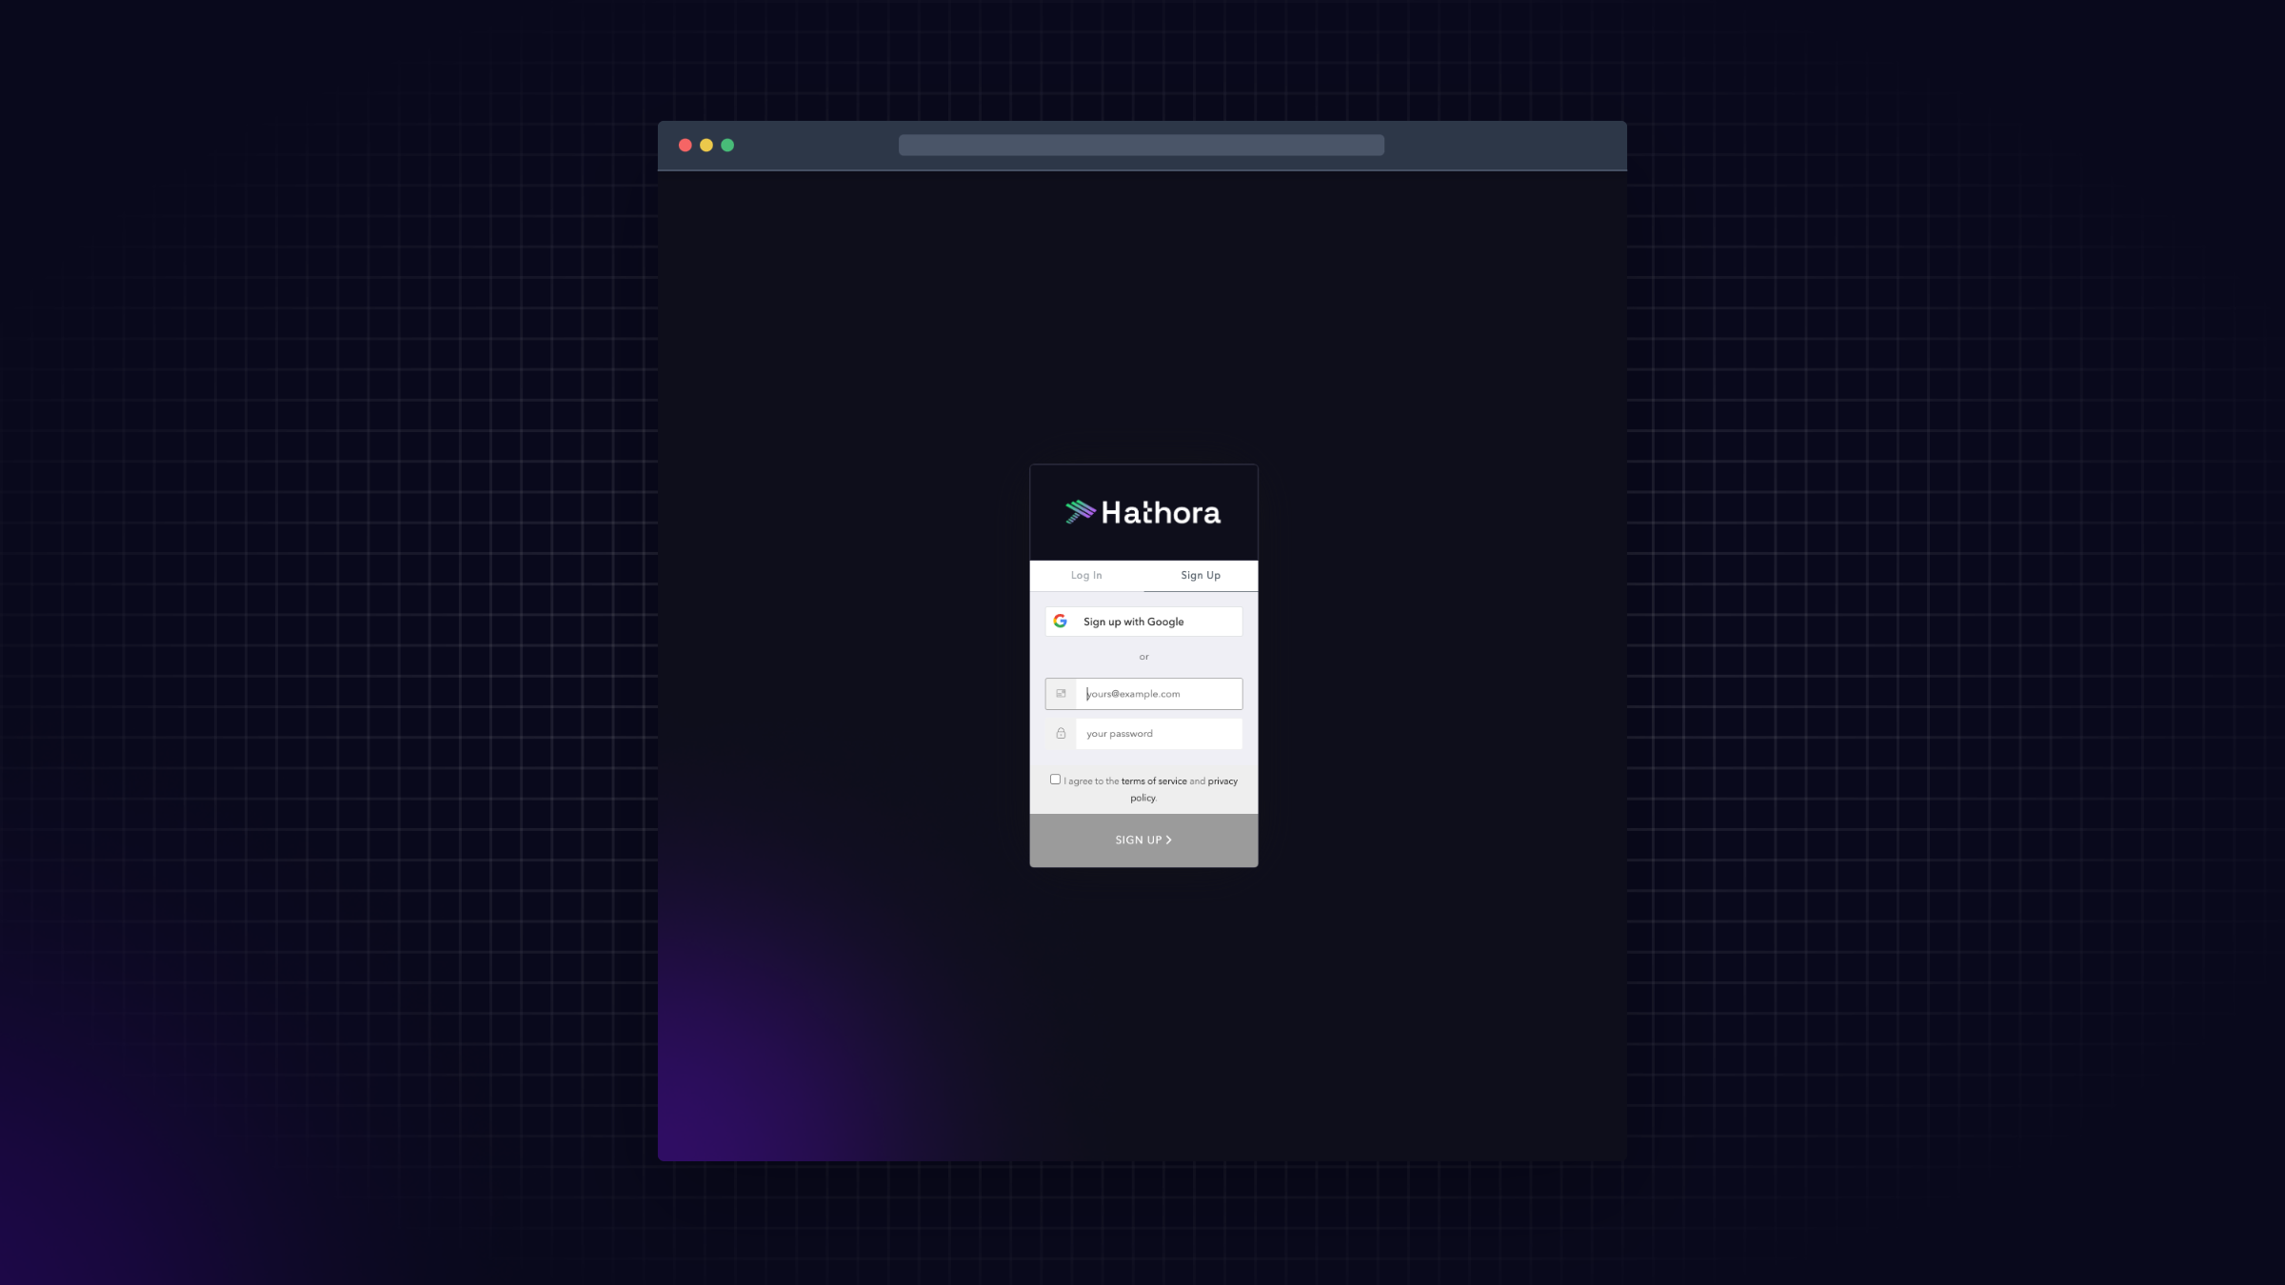Click the Hathora logo

[x=1142, y=513]
